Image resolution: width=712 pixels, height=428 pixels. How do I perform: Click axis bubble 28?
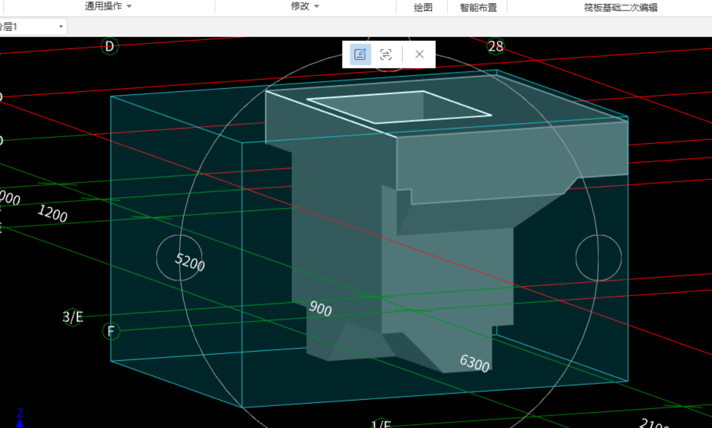[x=496, y=46]
